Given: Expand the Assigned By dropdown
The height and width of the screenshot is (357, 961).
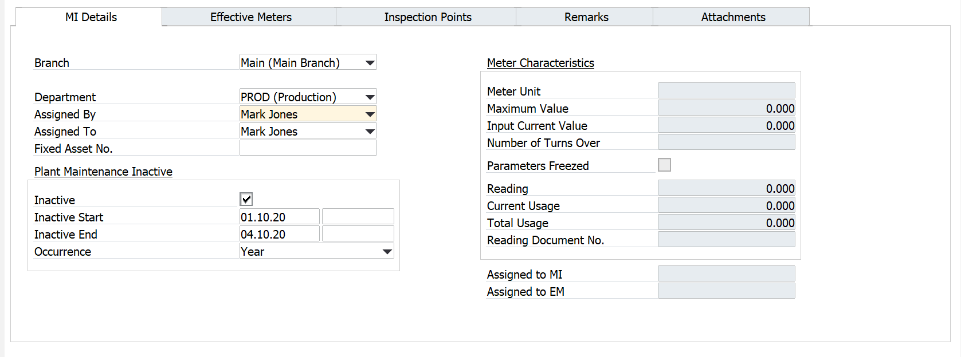Looking at the screenshot, I should [370, 114].
